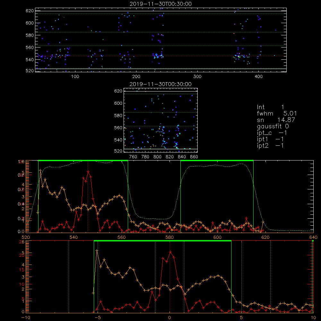Click x-axis label 780 of middle image
321x321 pixels.
[145, 157]
